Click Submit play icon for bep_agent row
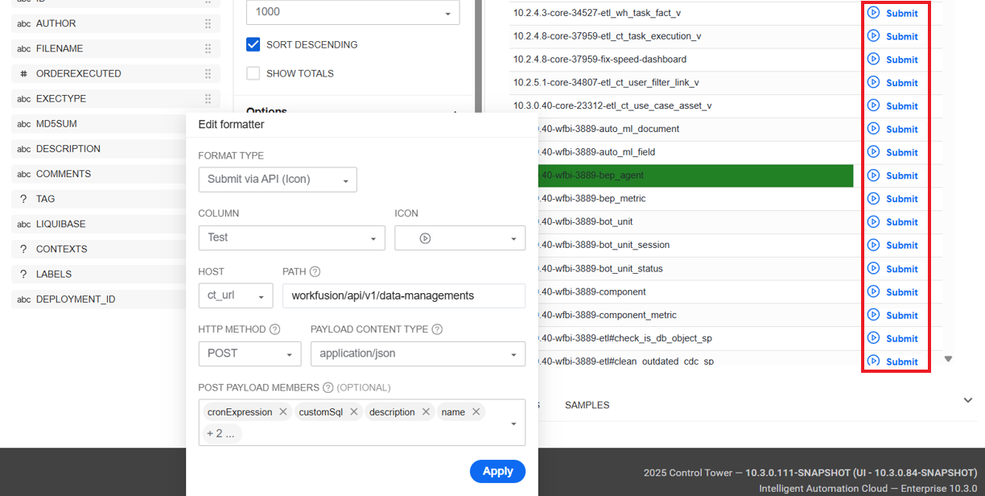This screenshot has width=985, height=496. [x=873, y=175]
